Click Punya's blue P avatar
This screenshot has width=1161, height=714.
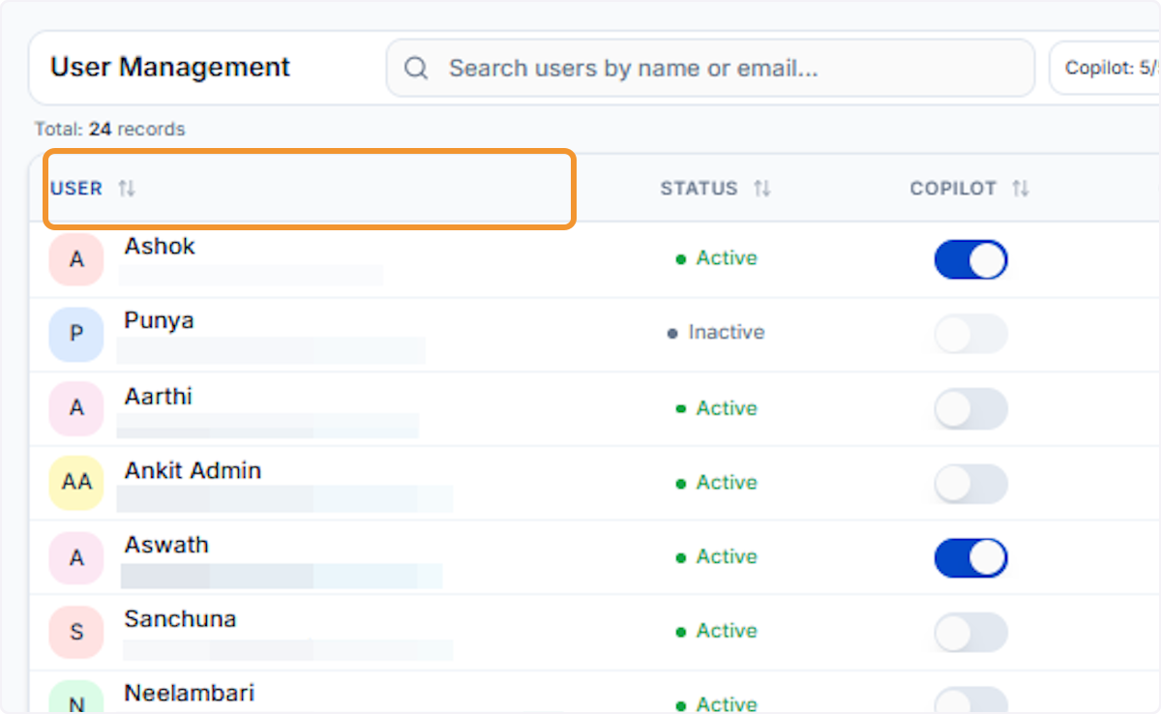(76, 334)
